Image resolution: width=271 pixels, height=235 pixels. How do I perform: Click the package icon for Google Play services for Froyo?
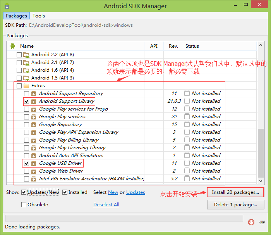click(x=34, y=109)
